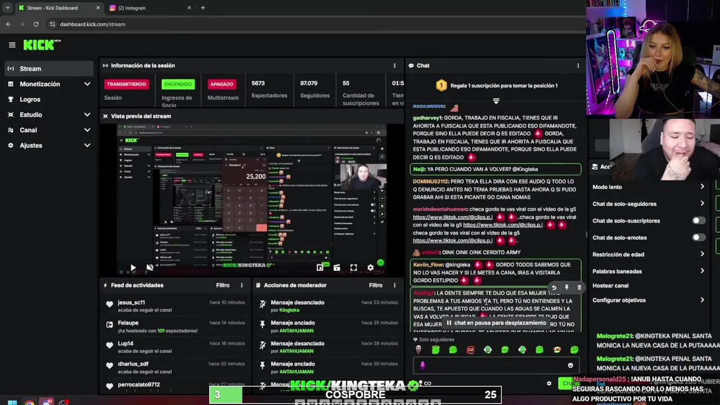
Task: Enter fullscreen on the stream preview
Action: 353,268
